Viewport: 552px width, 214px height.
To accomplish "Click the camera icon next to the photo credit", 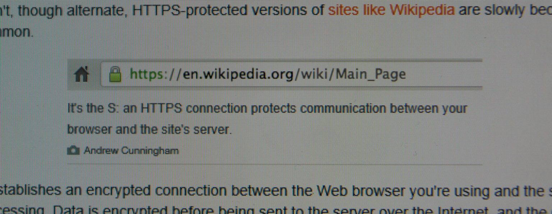I will 73,151.
